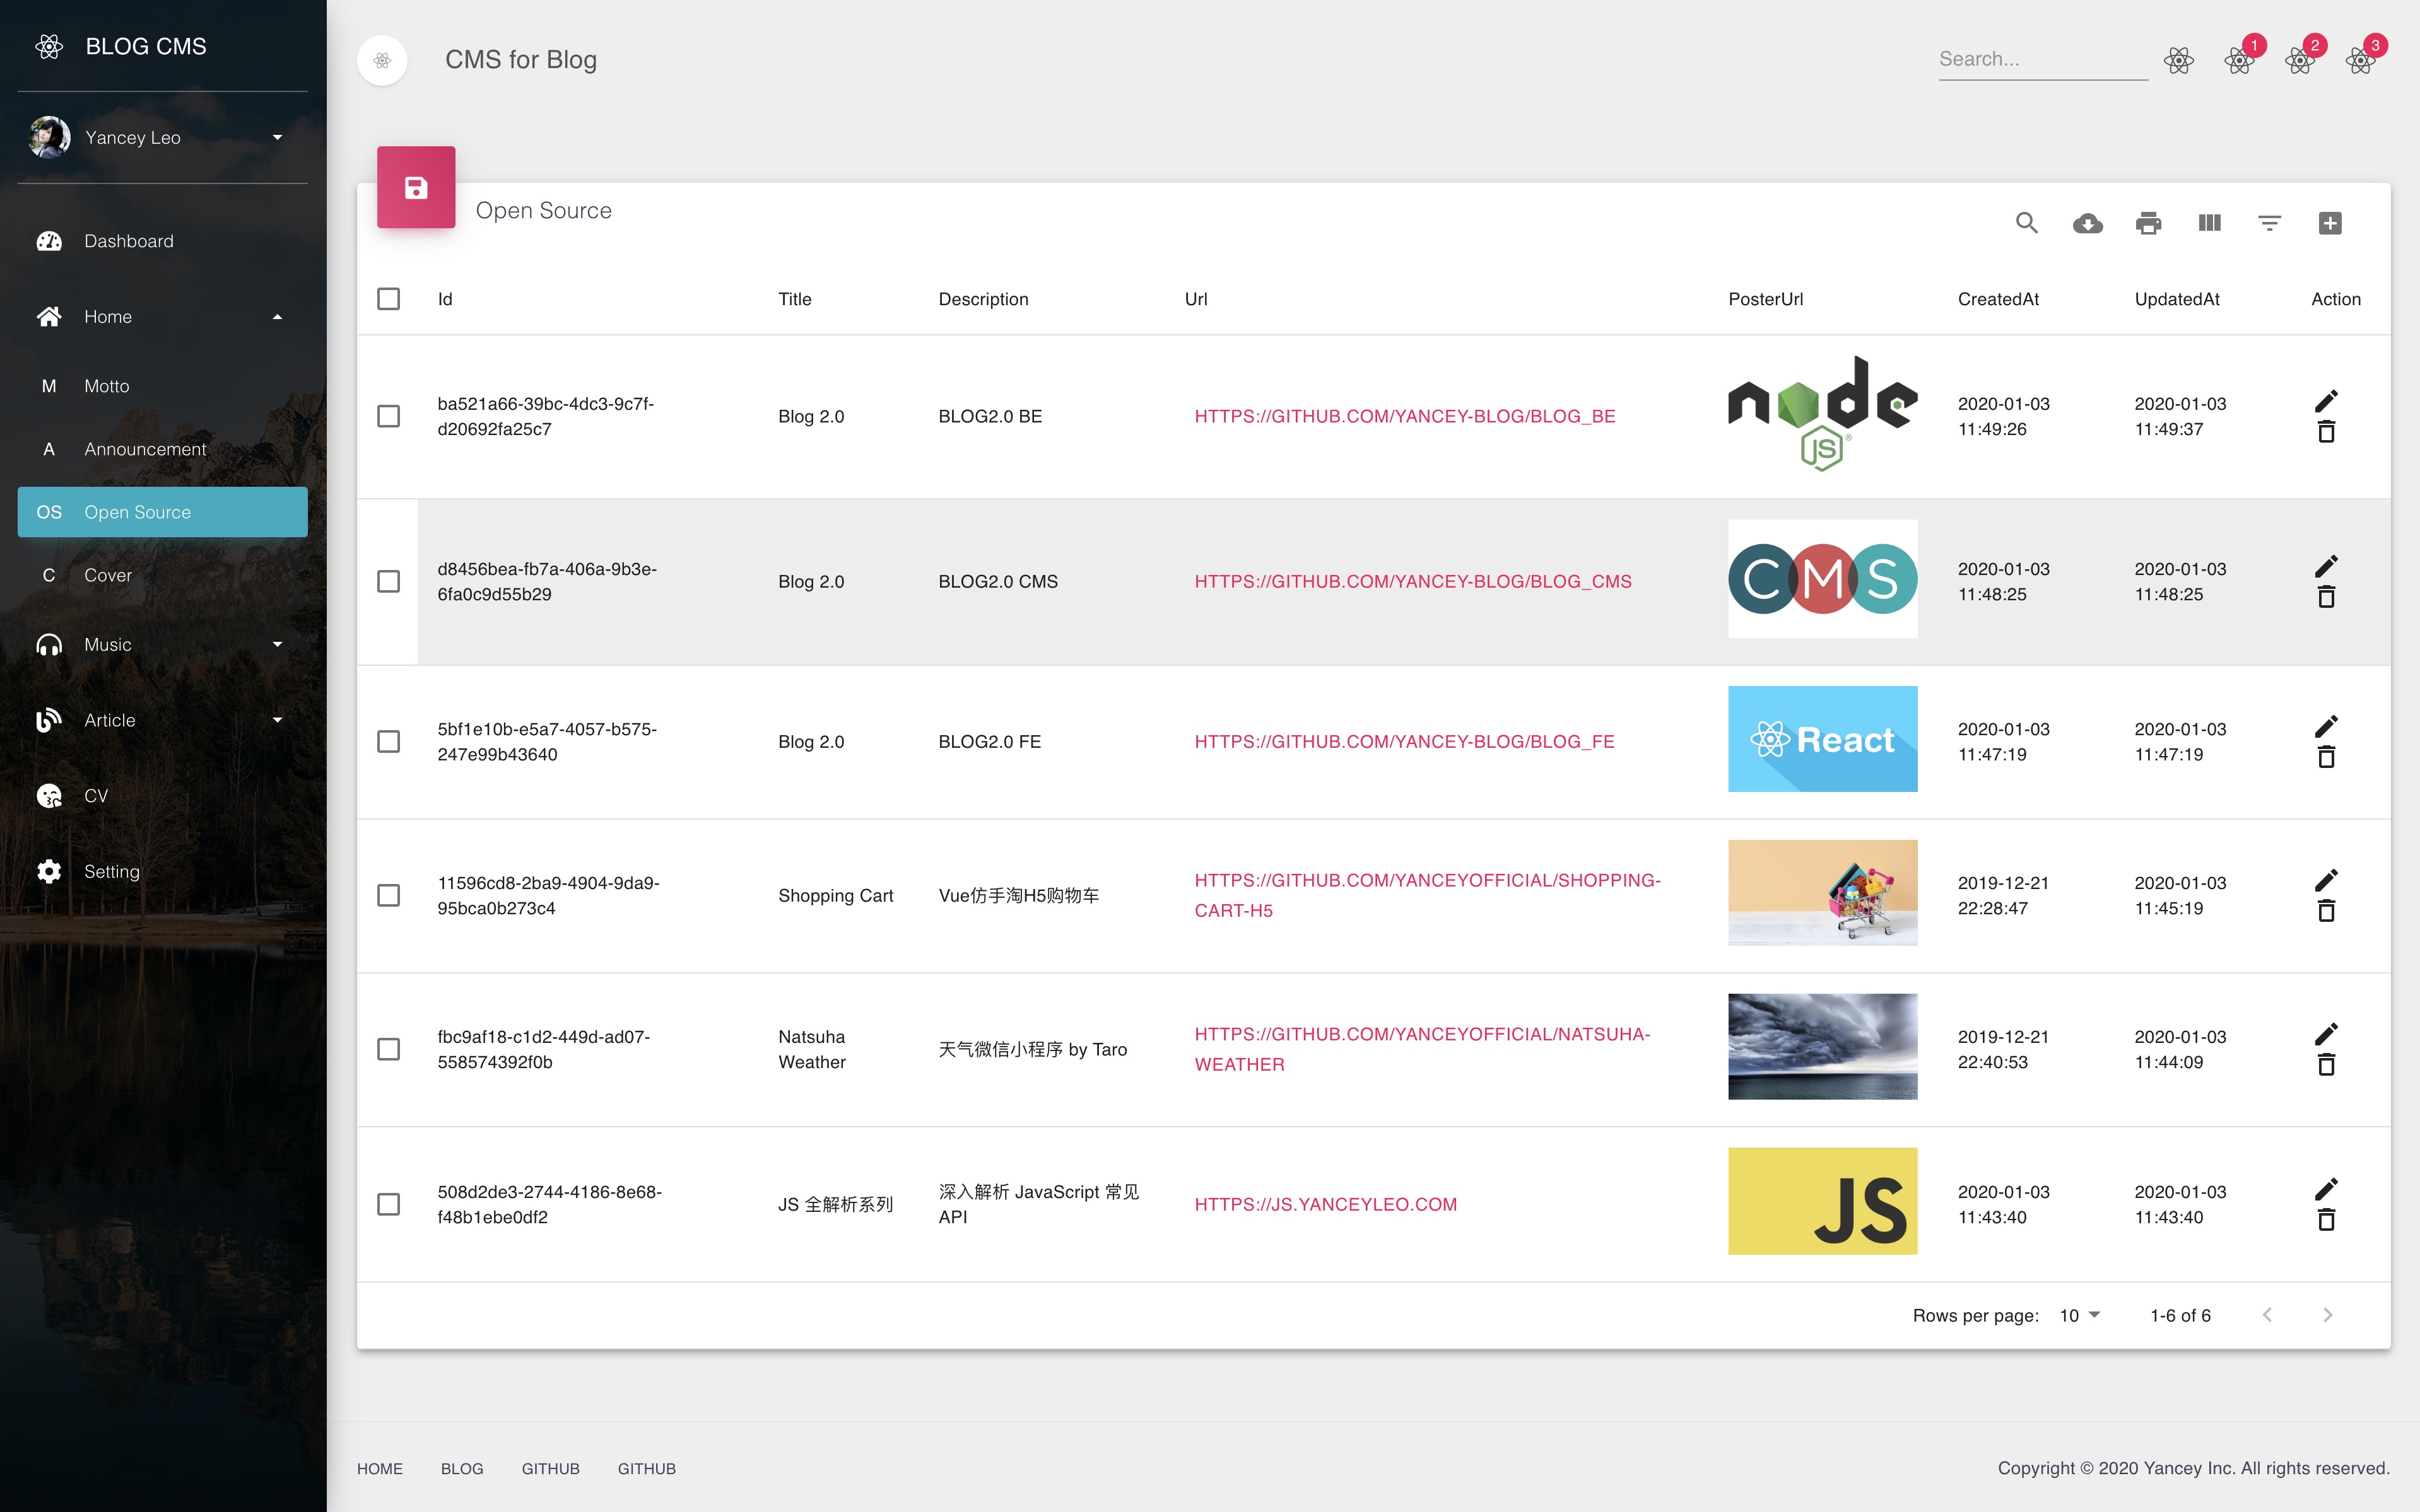Go to next table page

click(2327, 1315)
